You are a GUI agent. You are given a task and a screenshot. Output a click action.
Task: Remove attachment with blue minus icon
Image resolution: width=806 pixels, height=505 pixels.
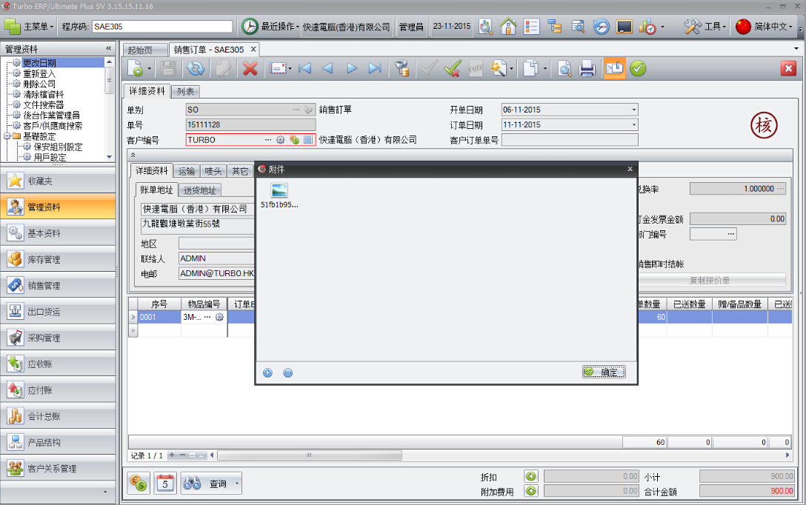click(x=288, y=373)
